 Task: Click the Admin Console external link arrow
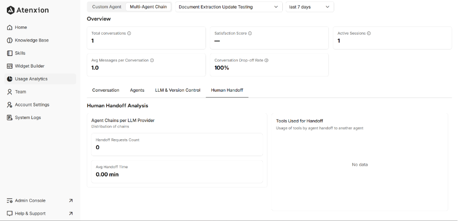70,200
